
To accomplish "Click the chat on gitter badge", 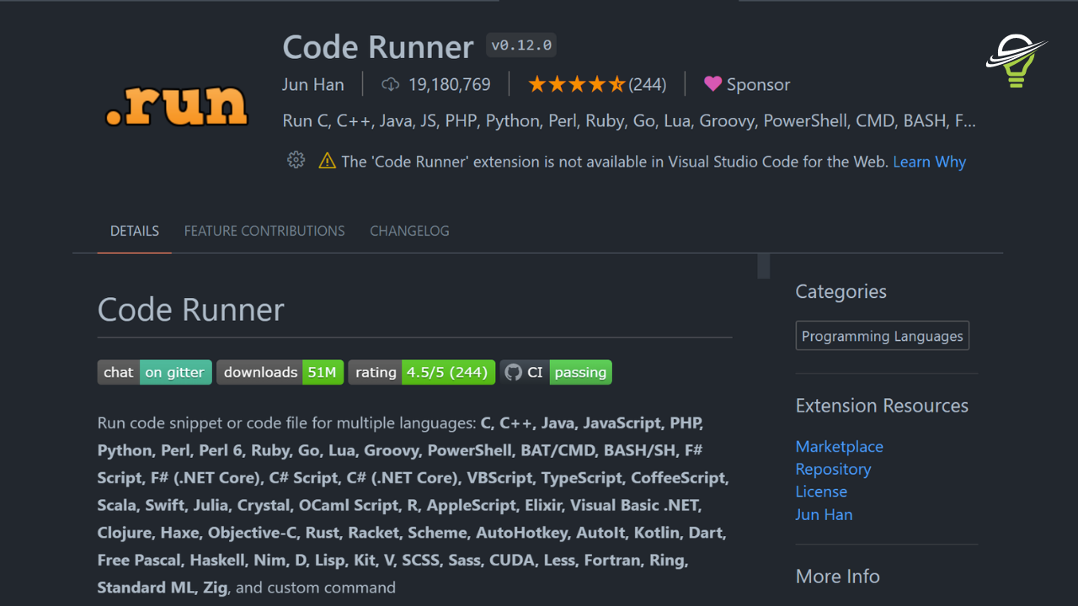I will [154, 372].
